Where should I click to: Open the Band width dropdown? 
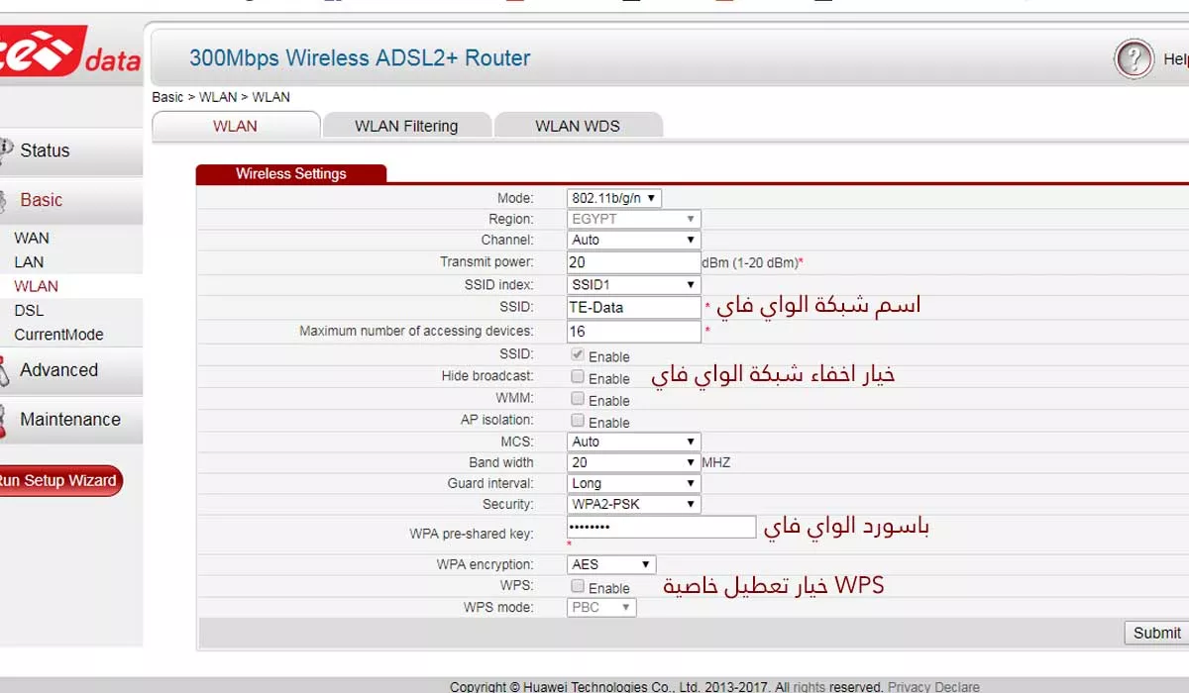pos(634,462)
